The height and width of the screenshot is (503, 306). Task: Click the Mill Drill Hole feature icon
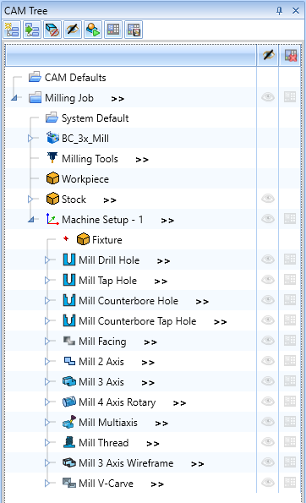point(69,260)
